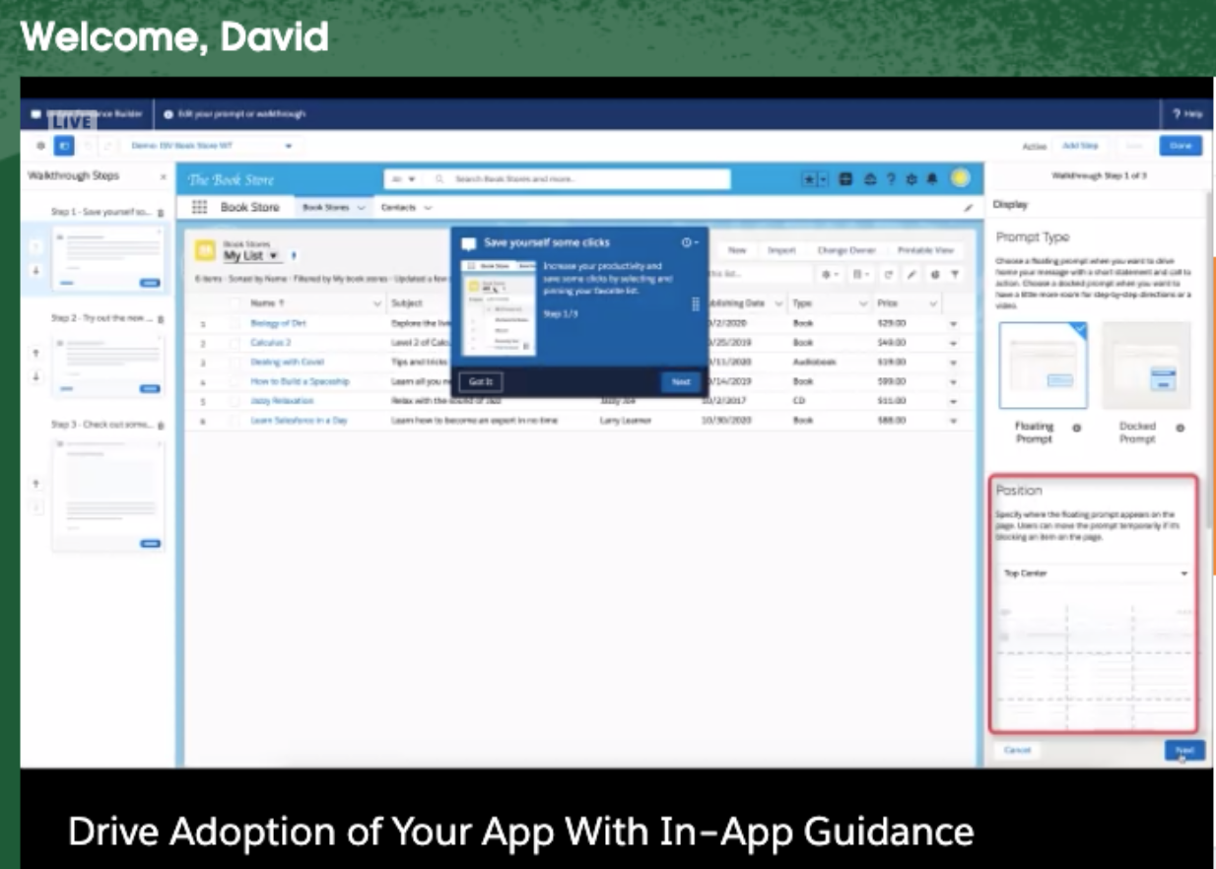Open the builder settings gear

pos(40,146)
